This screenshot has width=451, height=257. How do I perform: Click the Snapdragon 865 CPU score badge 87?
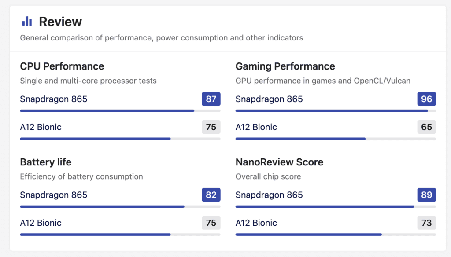point(211,99)
